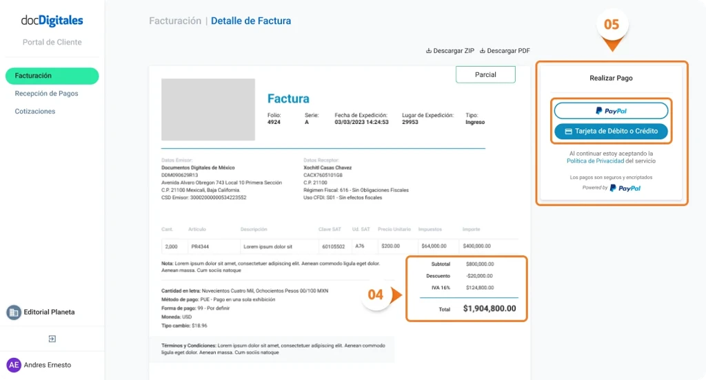Click Cantidad en letra line

coord(245,291)
